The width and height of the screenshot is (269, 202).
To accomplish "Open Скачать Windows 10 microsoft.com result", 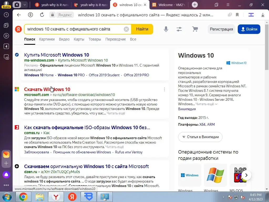I will tap(47, 89).
